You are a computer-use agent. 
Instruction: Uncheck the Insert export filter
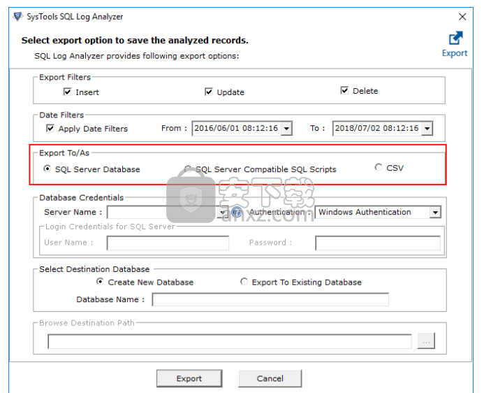[x=67, y=92]
